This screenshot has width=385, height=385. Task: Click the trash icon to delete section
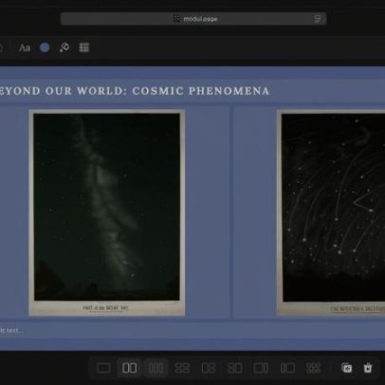click(368, 368)
